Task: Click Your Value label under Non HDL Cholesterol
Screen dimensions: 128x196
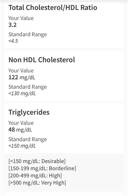Action: (21, 71)
